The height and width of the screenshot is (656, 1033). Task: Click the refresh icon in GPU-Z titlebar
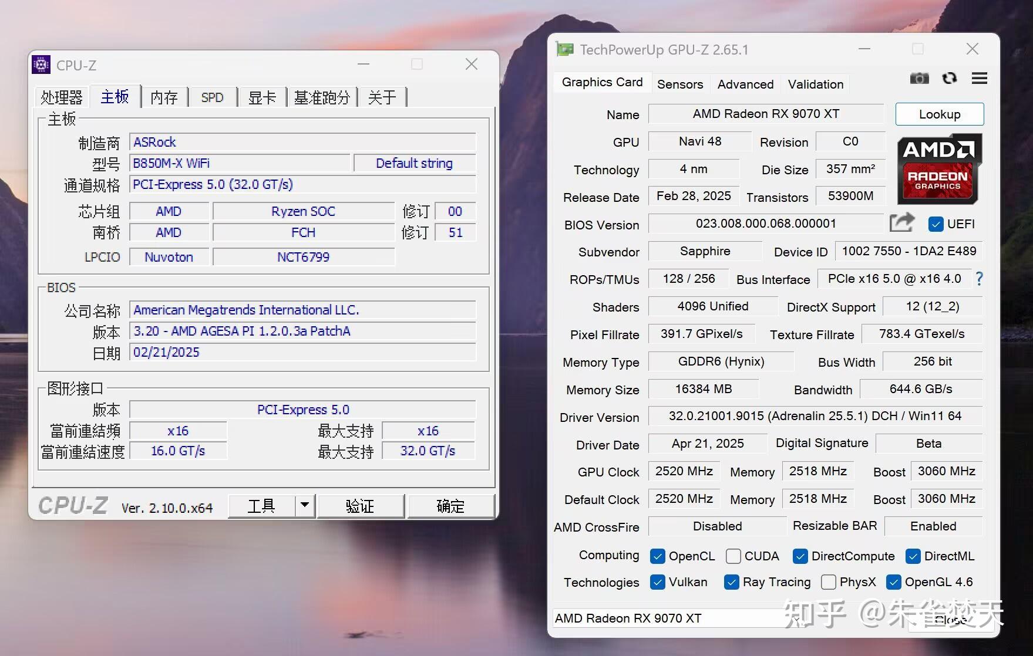tap(950, 78)
